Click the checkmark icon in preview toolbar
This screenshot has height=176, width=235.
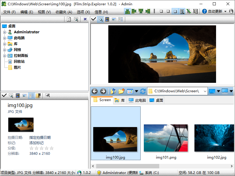[94, 19]
